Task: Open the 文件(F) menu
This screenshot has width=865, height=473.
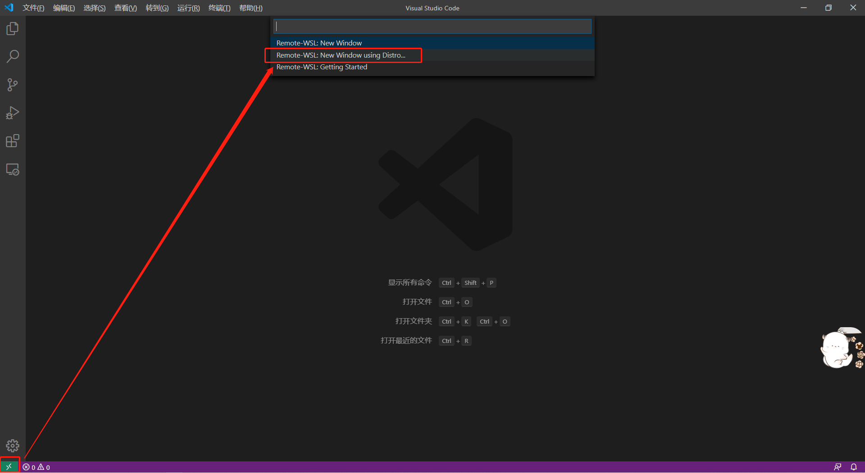Action: pos(33,8)
